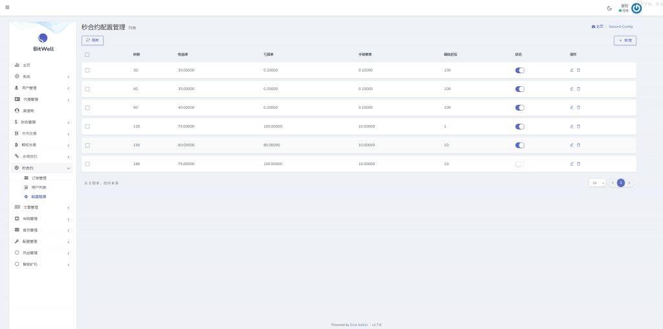The height and width of the screenshot is (329, 663).
Task: Click the delete trash icon for the 180-second row
Action: (x=579, y=164)
